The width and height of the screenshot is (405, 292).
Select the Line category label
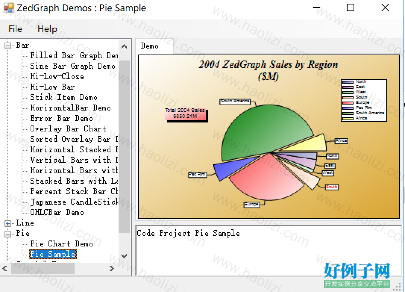[x=25, y=223]
